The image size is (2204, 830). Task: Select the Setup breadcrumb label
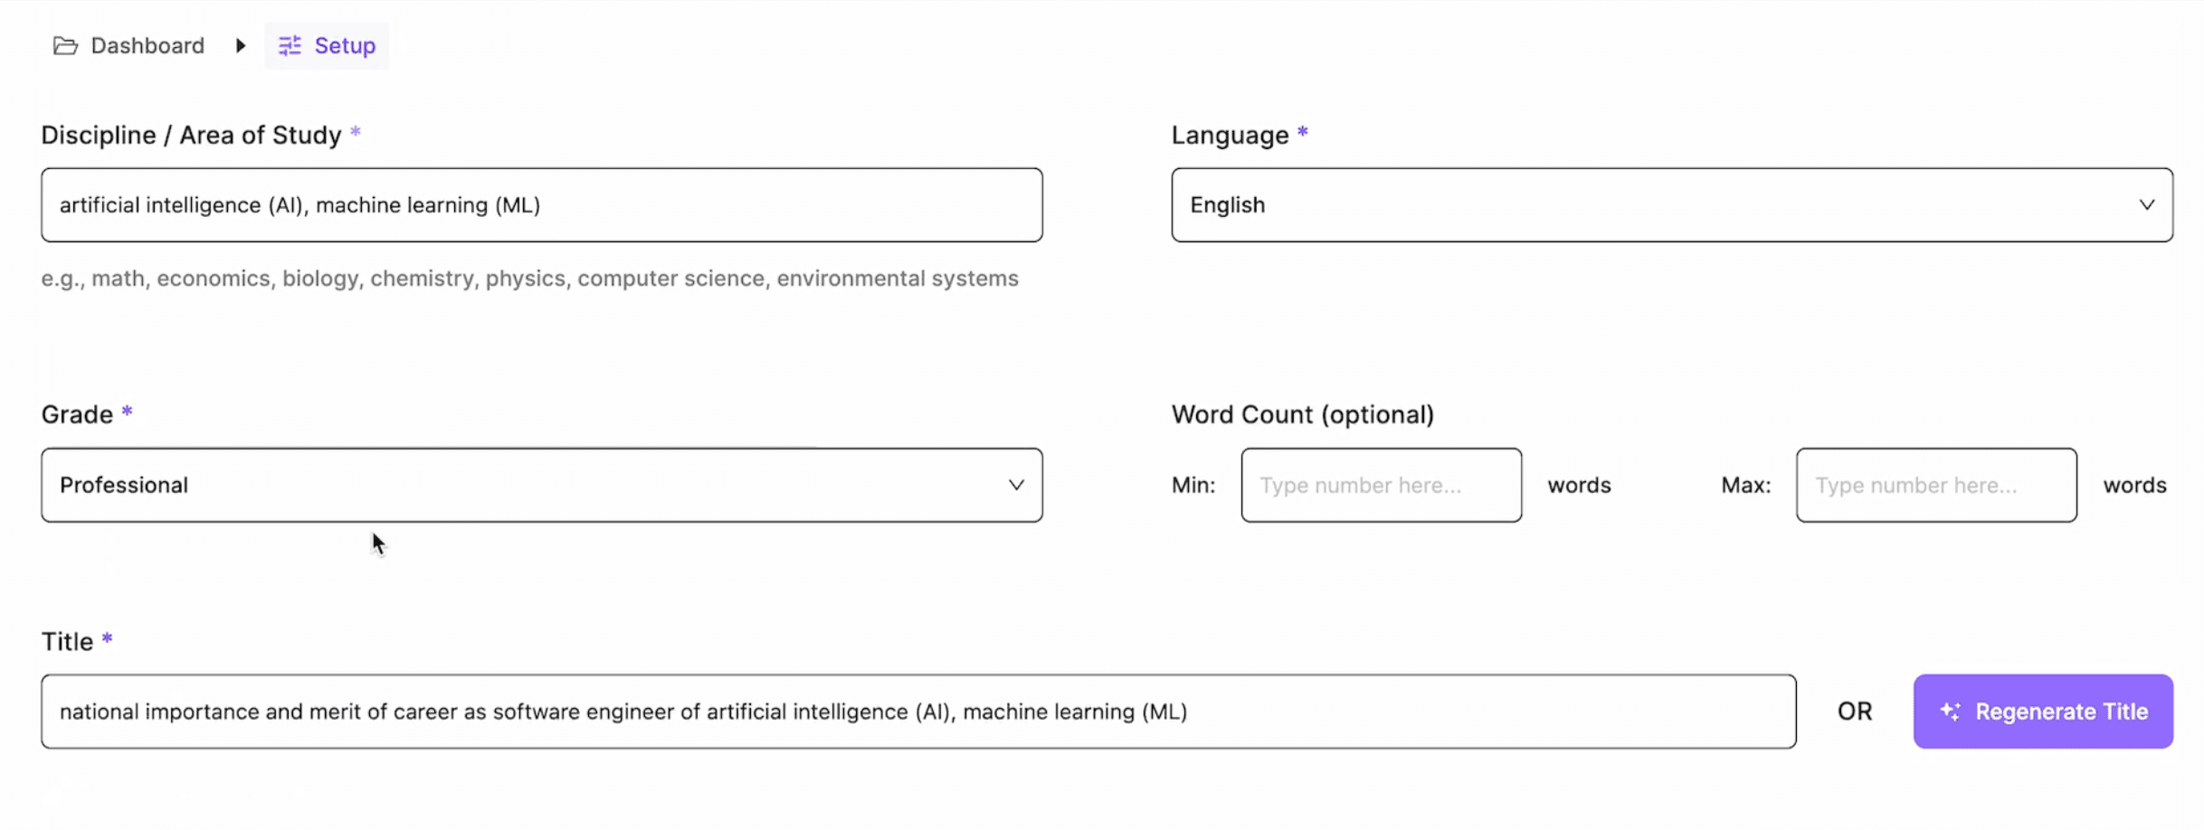(x=345, y=46)
